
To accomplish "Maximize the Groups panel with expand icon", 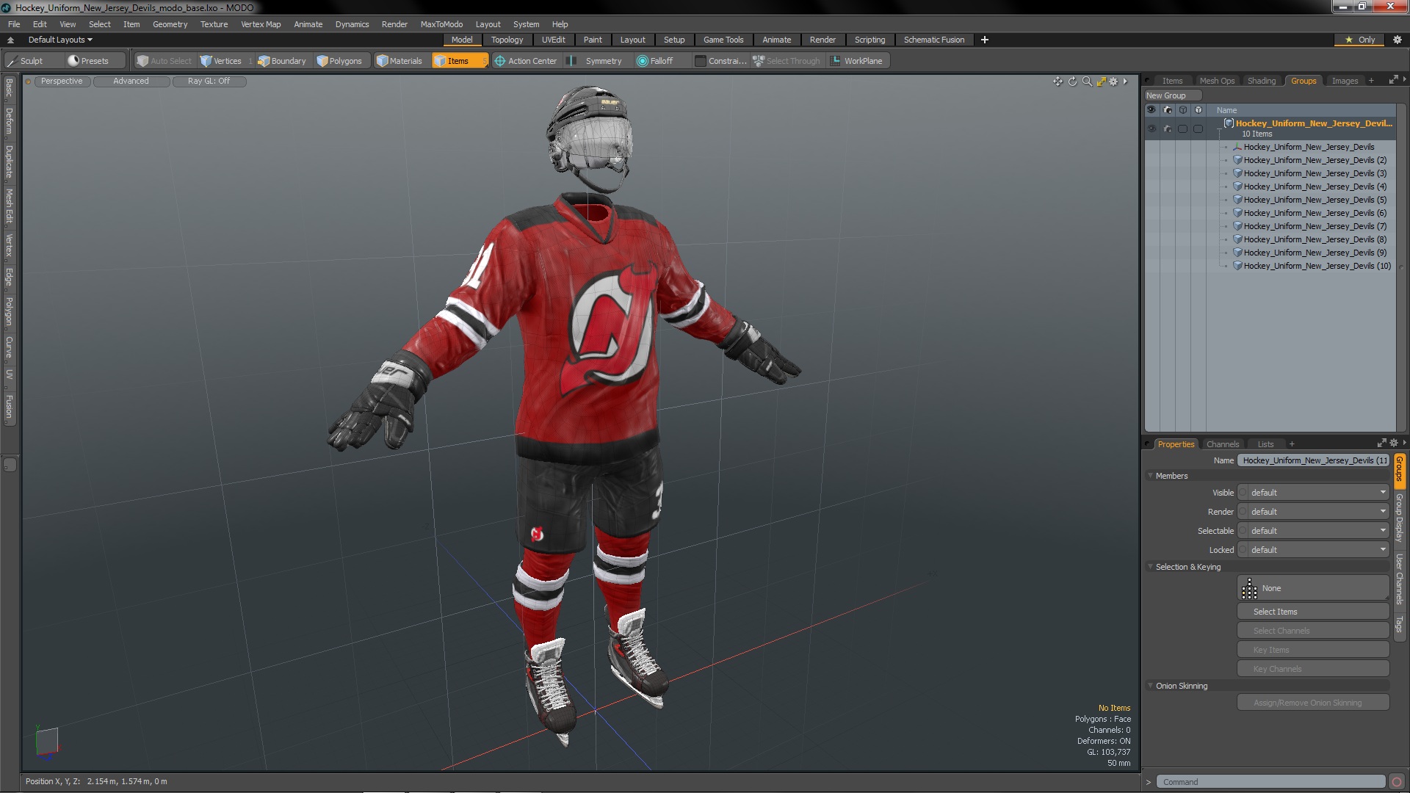I will [1393, 80].
